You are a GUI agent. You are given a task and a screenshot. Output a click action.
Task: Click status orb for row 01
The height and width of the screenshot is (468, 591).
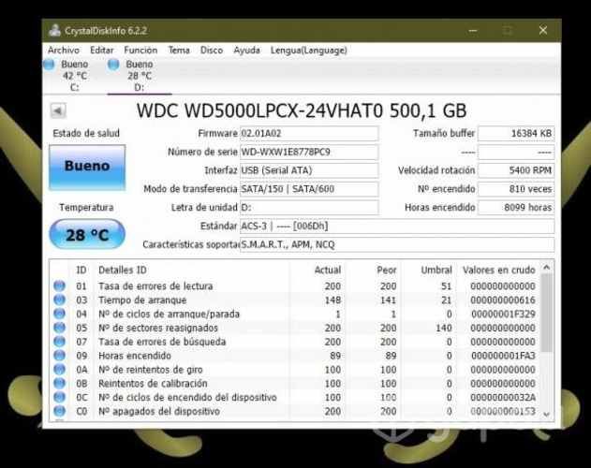59,286
